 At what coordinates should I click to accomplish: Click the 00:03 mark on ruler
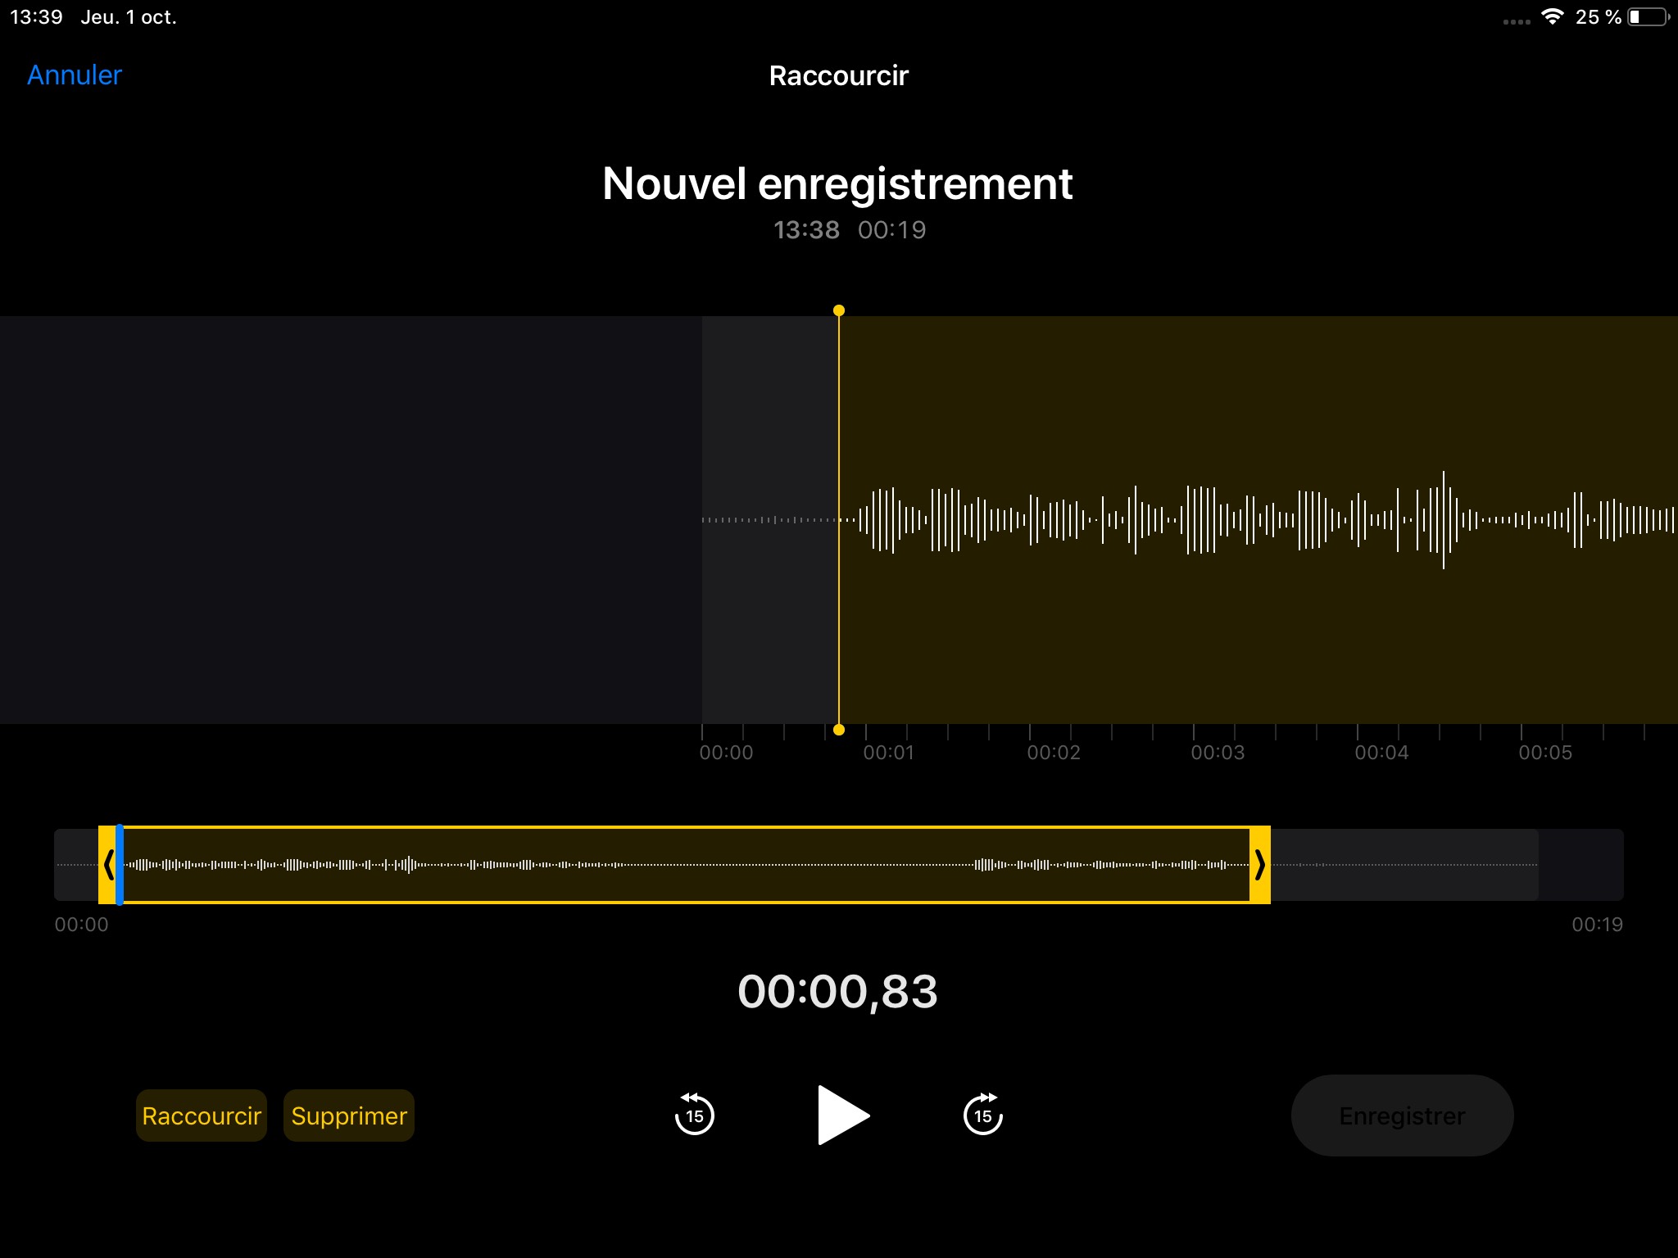1218,752
